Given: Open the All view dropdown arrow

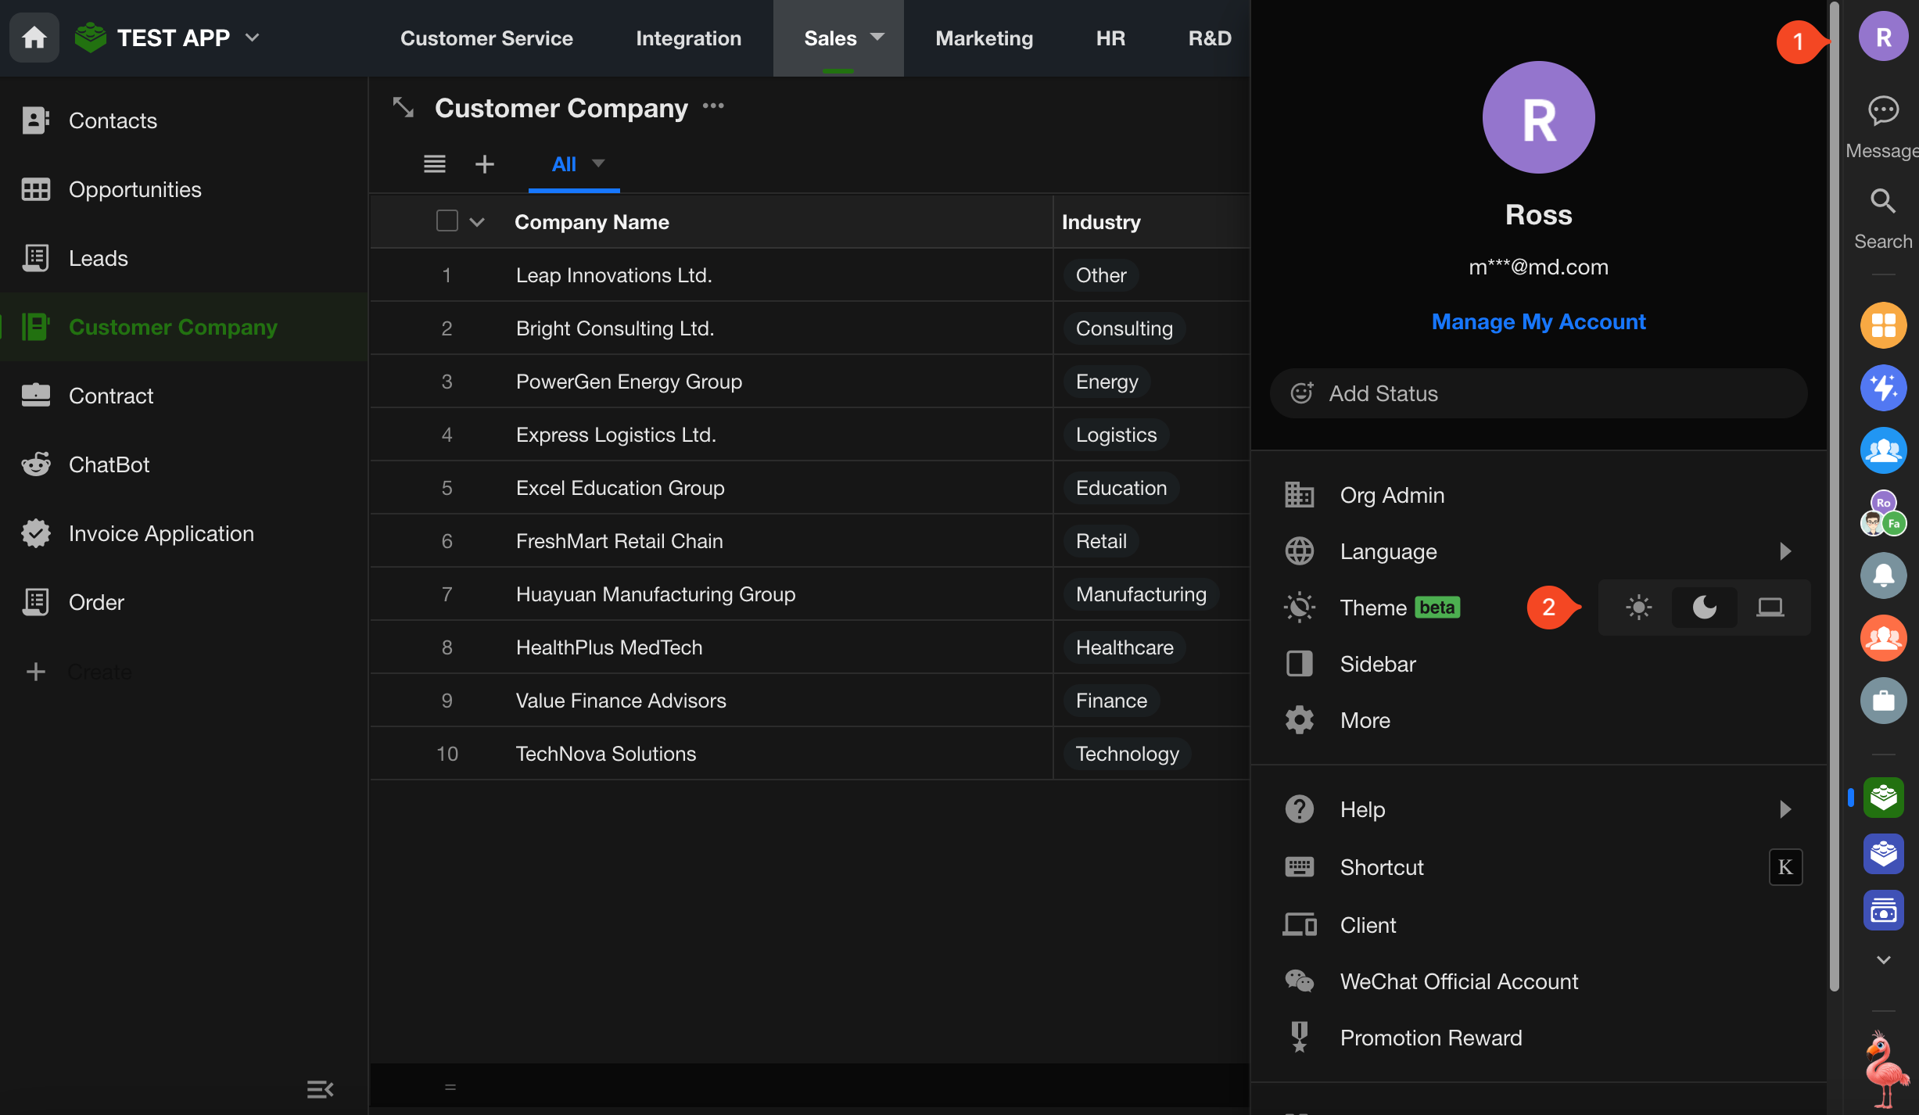Looking at the screenshot, I should 599,163.
